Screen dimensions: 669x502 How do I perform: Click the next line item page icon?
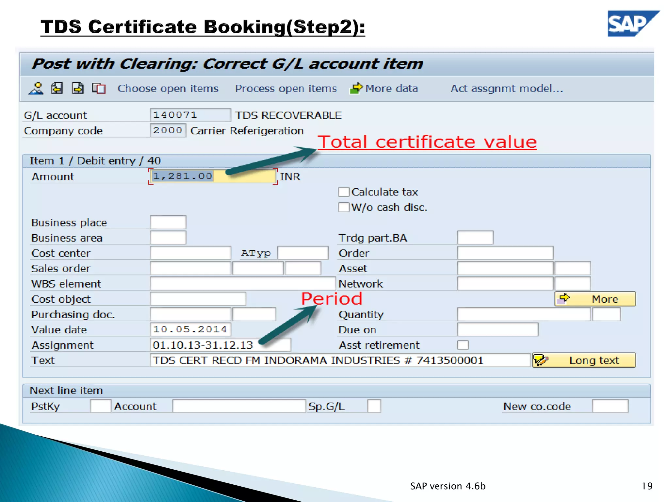click(x=78, y=88)
